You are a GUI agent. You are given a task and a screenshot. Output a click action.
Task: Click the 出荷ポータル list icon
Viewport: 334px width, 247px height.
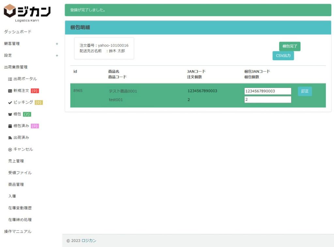[10, 79]
